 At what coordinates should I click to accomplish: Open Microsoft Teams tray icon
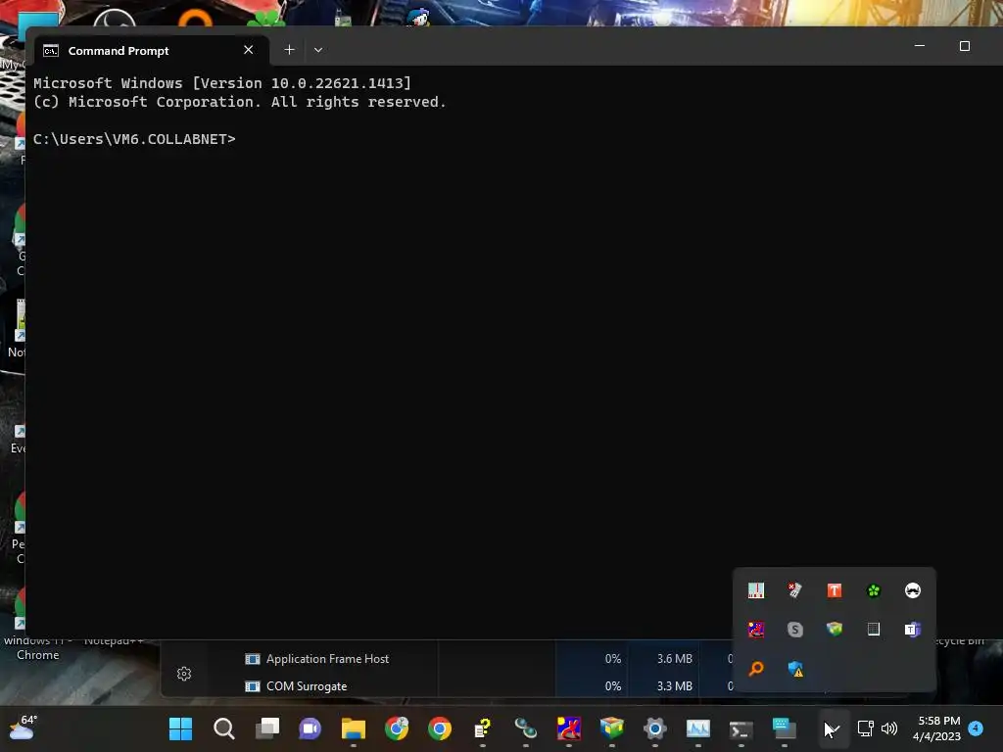913,630
